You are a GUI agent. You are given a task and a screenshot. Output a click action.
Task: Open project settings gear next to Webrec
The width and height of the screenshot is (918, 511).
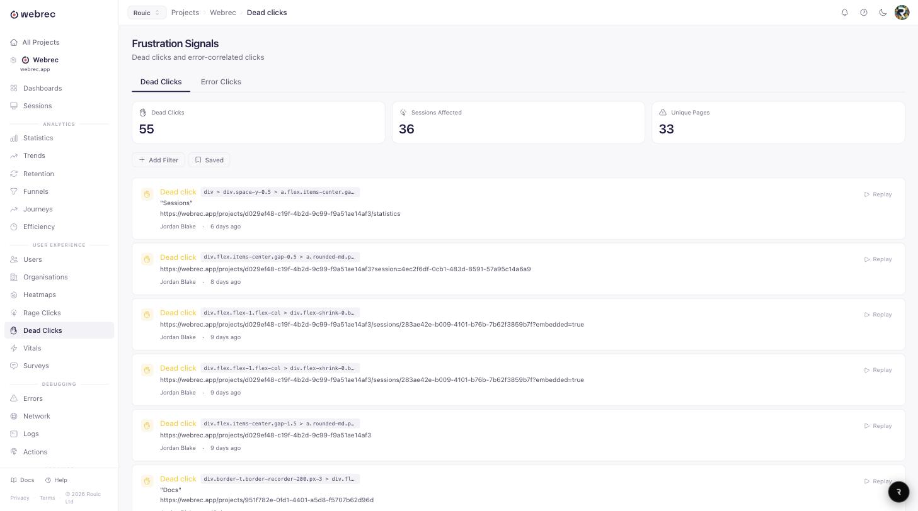point(13,60)
